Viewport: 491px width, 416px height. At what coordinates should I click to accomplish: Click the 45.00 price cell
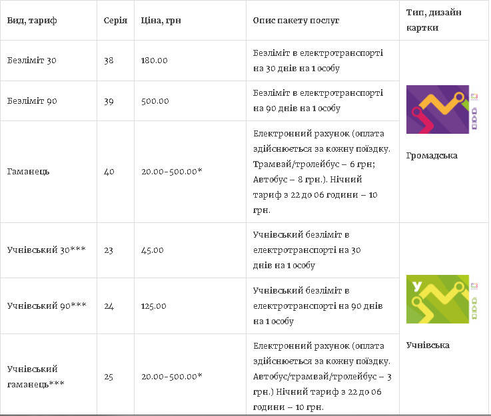(x=153, y=250)
